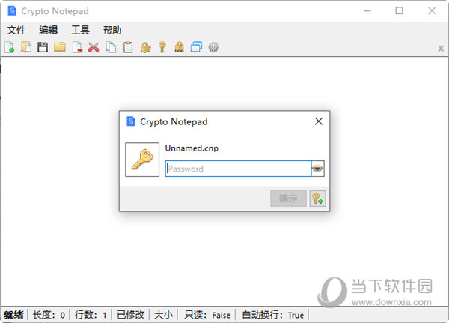Click the 行数: 1 status entry
The image size is (449, 323).
[x=91, y=315]
